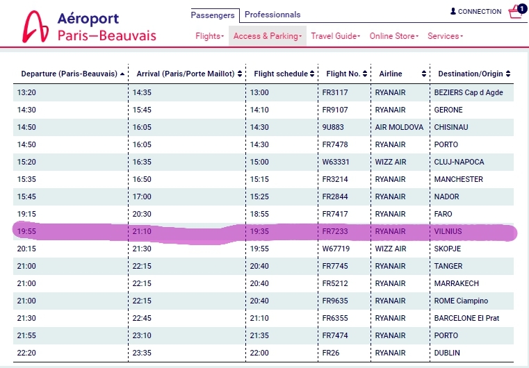
Task: Sort by Arrival (Paris/Porte Maillot) arrows
Action: click(x=240, y=74)
